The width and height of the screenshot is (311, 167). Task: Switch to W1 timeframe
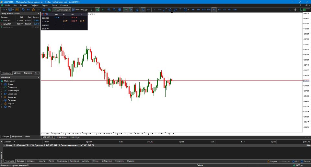(230, 9)
